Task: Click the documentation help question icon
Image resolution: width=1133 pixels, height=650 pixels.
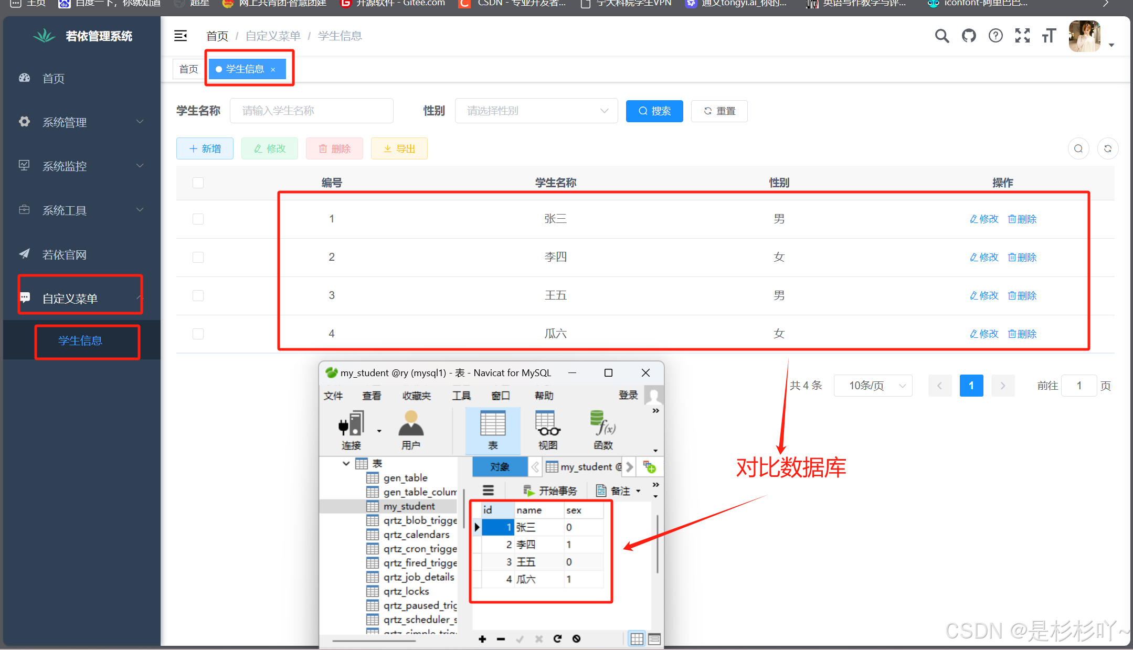Action: coord(996,36)
